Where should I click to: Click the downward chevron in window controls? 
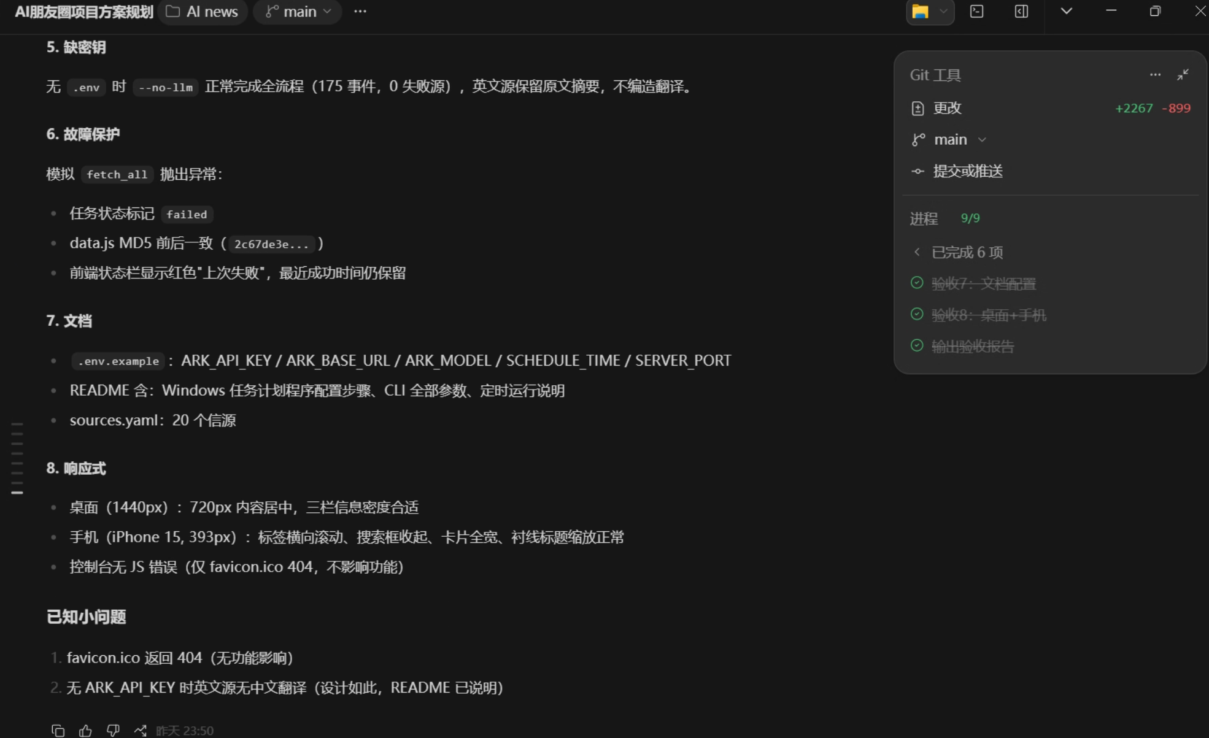pyautogui.click(x=1067, y=11)
